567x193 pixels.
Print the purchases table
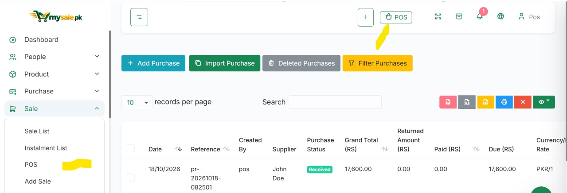504,102
